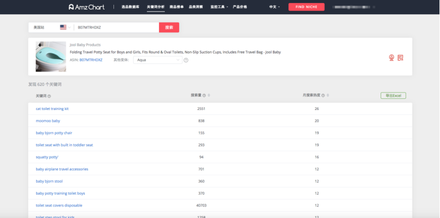This screenshot has height=218, width=440.
Task: Click the FIND NICHE button
Action: [x=306, y=7]
